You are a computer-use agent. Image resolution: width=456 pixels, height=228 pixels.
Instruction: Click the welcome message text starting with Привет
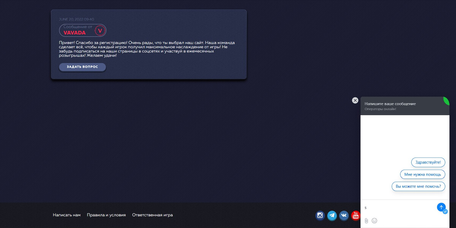click(147, 49)
